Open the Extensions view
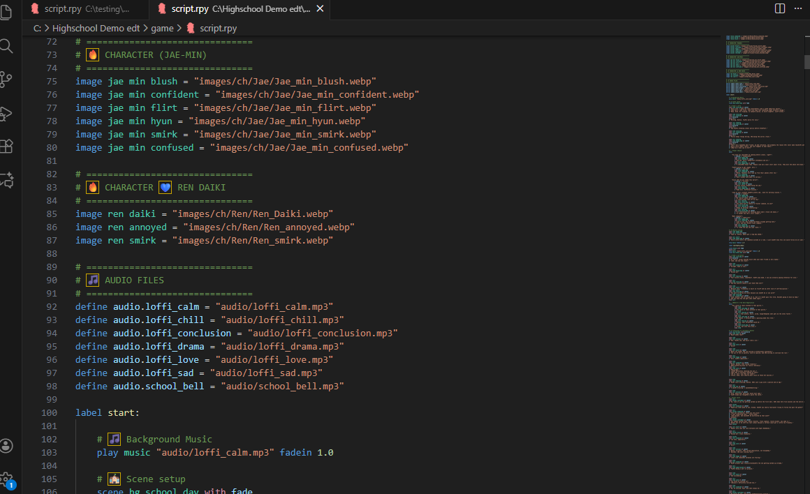The height and width of the screenshot is (494, 810). click(x=6, y=147)
